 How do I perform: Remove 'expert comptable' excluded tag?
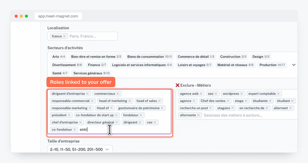tap(278, 94)
